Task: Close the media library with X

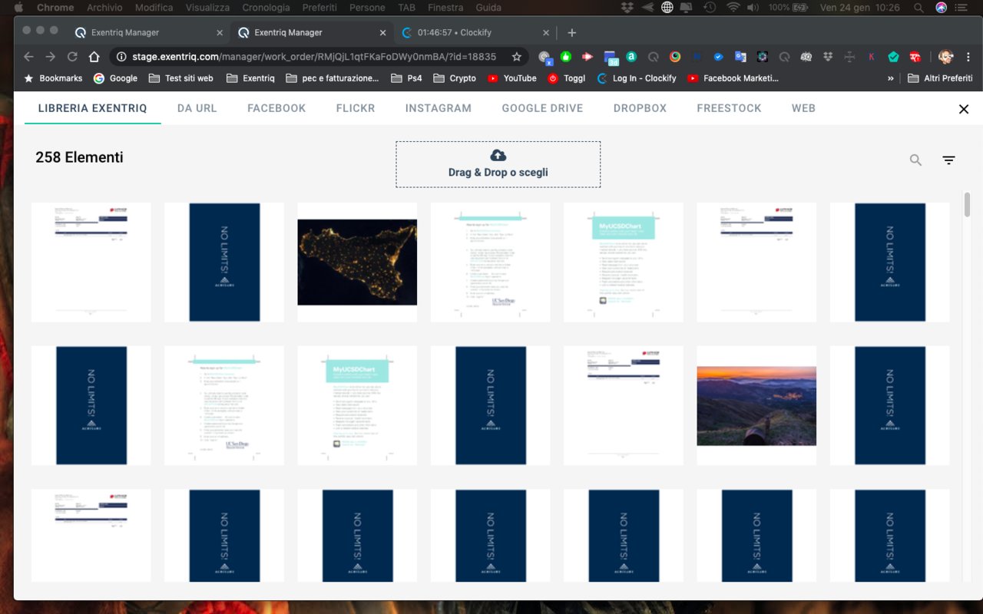Action: (964, 109)
